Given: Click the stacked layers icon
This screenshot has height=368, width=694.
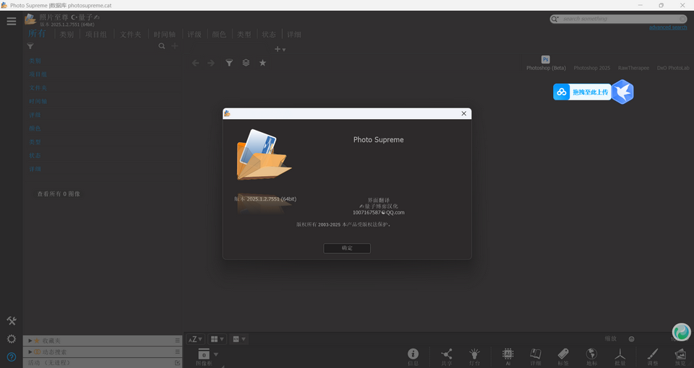Looking at the screenshot, I should [246, 63].
